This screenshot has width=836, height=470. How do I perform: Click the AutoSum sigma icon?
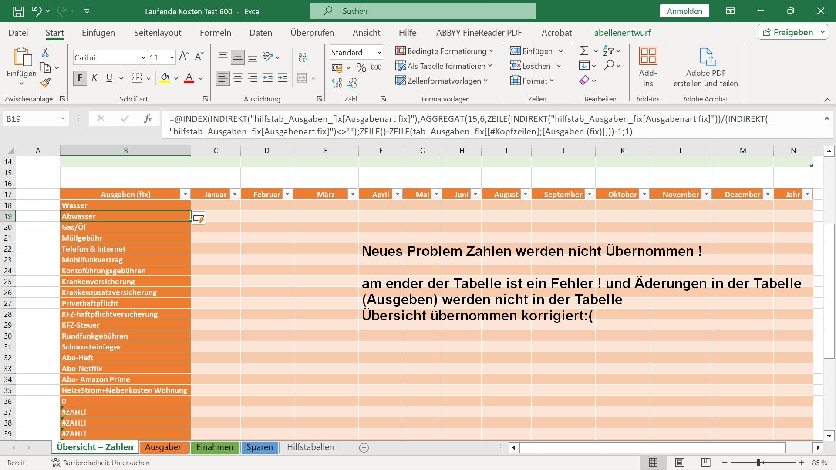[584, 51]
